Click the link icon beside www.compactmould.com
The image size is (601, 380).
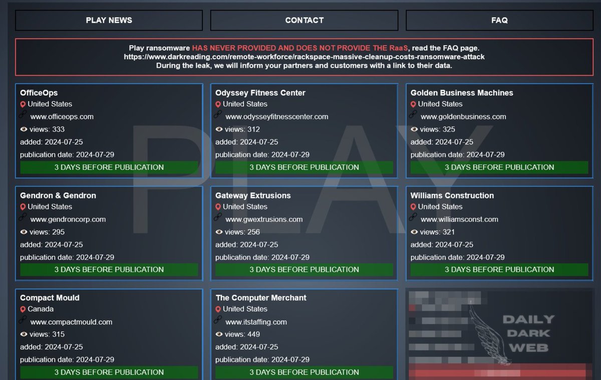click(x=23, y=320)
